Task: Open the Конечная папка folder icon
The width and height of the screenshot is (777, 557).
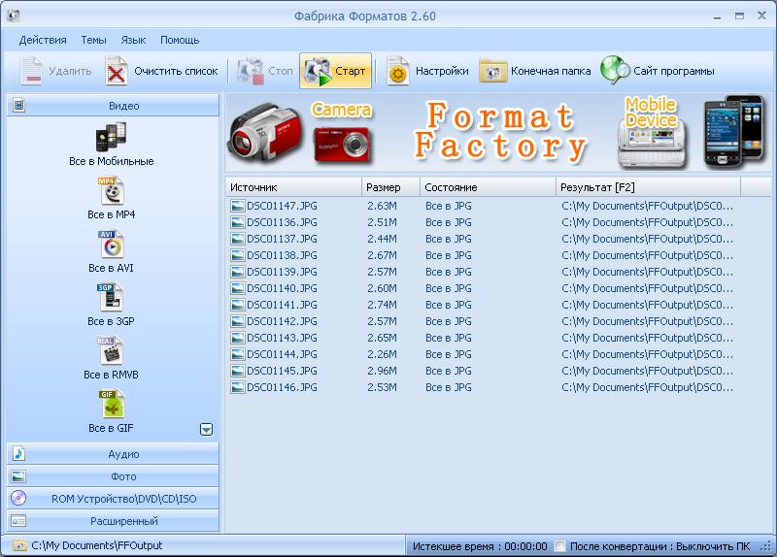Action: pyautogui.click(x=492, y=71)
